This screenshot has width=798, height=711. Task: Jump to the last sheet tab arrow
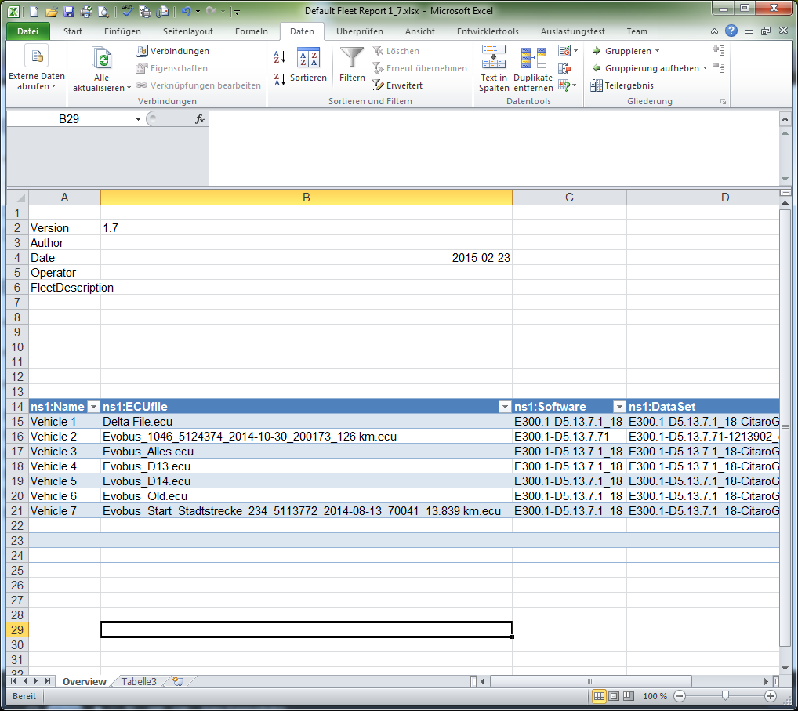(x=48, y=681)
